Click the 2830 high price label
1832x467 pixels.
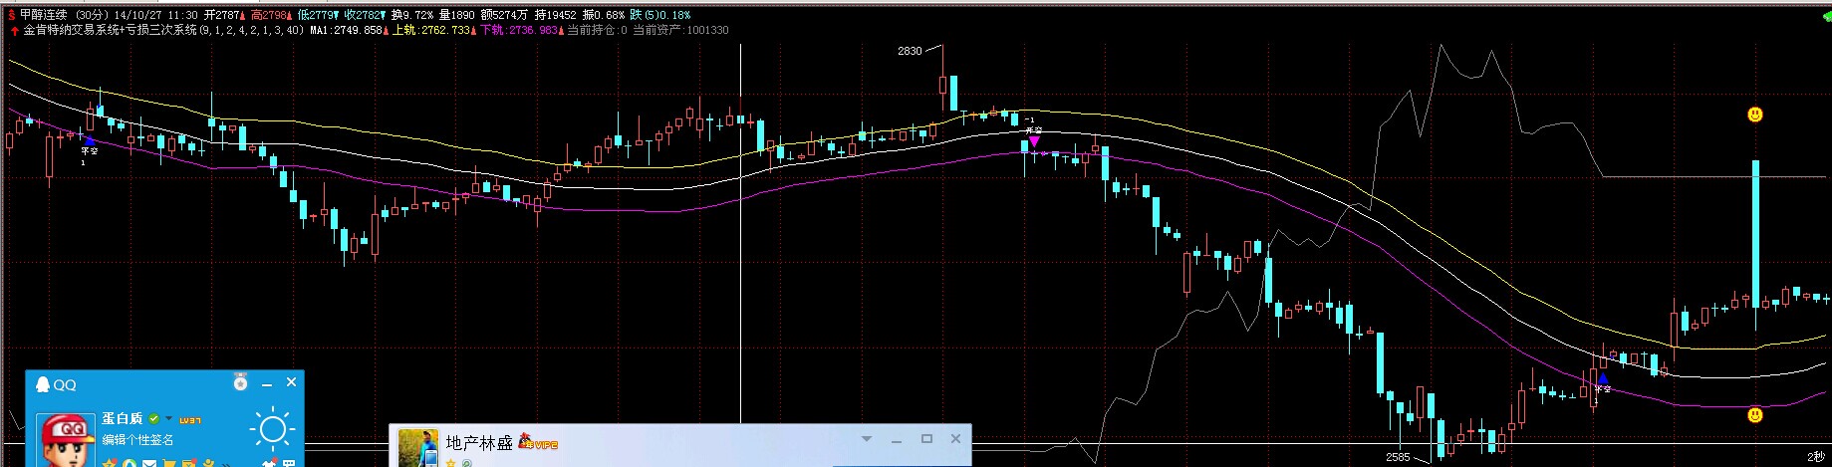click(x=910, y=51)
